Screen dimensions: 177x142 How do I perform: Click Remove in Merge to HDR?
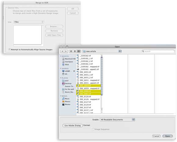tap(54, 31)
